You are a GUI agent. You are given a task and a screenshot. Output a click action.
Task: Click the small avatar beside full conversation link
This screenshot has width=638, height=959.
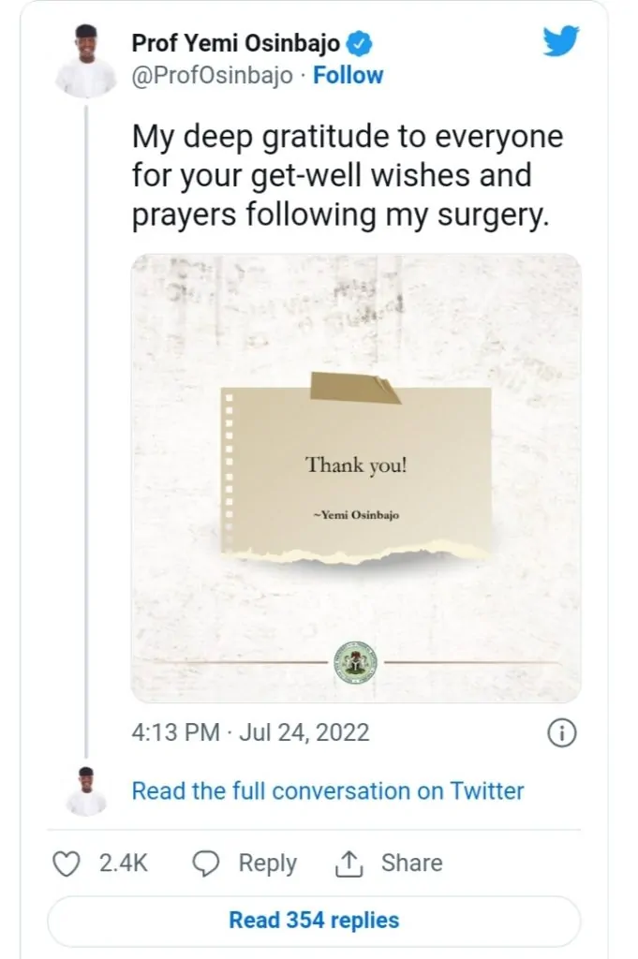point(85,790)
